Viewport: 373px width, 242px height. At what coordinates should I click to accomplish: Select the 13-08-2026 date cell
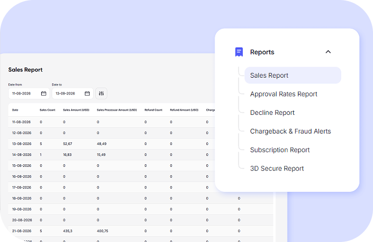(x=22, y=144)
